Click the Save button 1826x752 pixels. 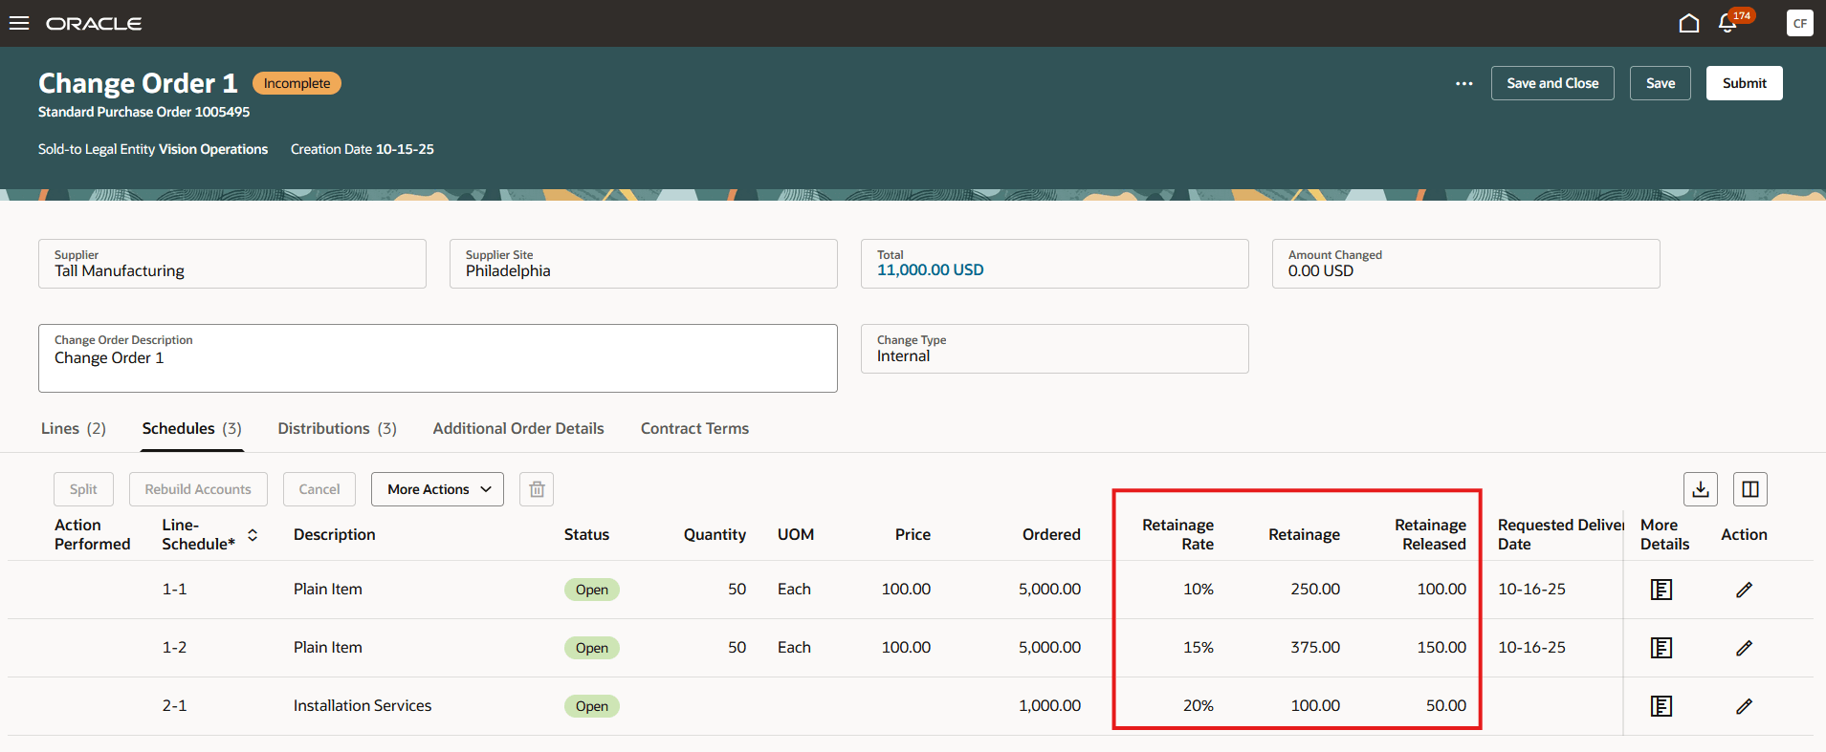pyautogui.click(x=1661, y=83)
